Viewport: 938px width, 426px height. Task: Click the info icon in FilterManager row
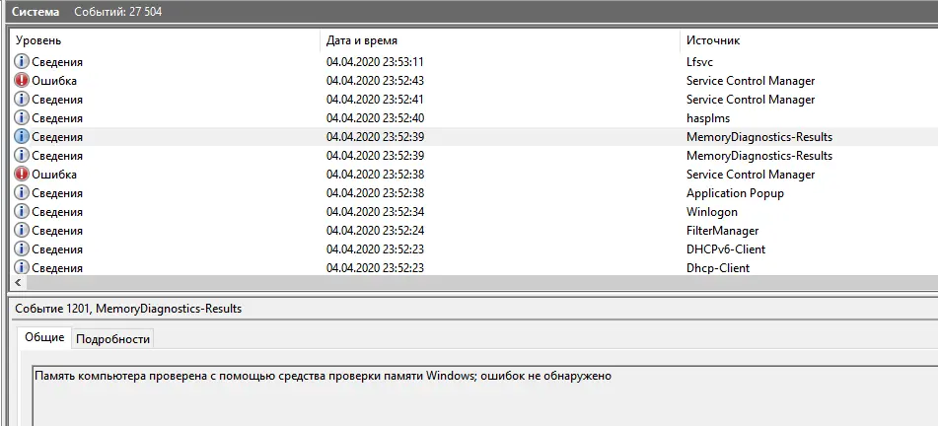pos(22,231)
